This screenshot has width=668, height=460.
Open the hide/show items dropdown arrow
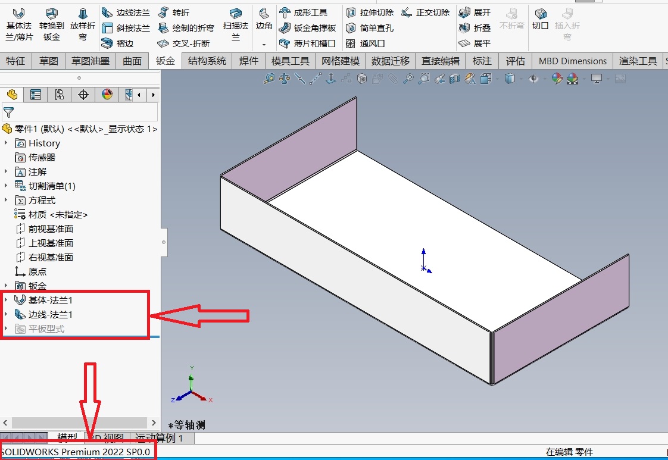tap(544, 79)
